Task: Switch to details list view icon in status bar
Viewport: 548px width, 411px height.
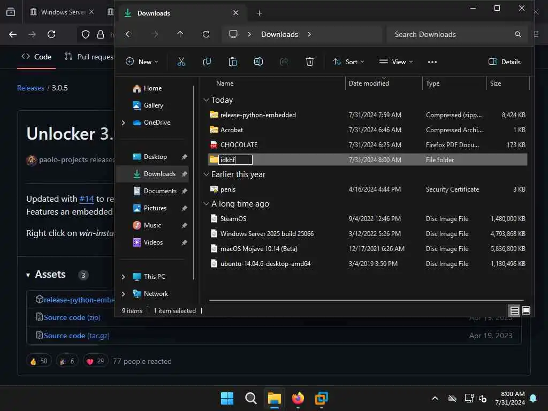Action: [514, 310]
